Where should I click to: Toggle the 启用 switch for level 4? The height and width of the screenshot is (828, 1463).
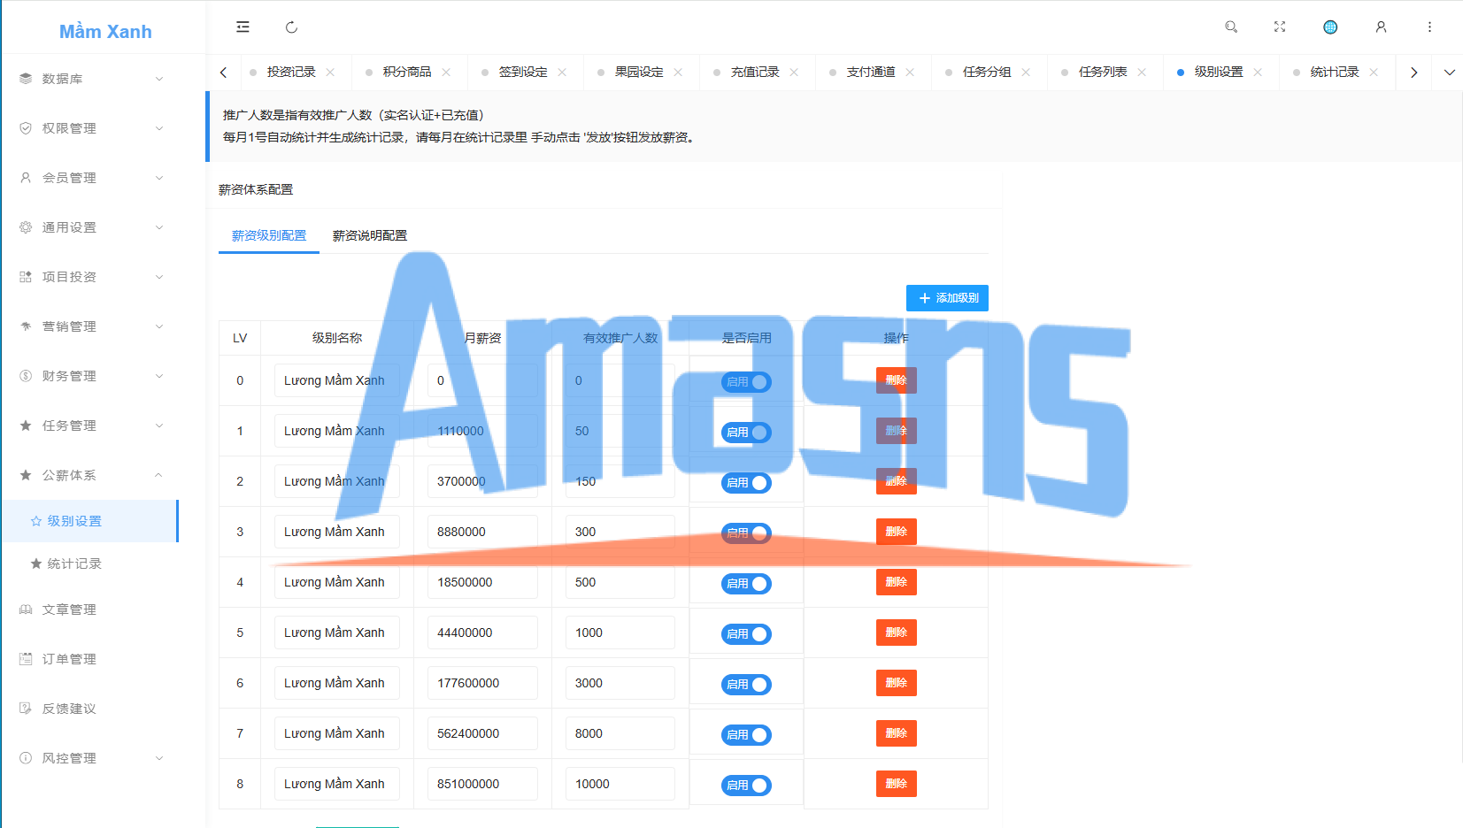coord(746,584)
